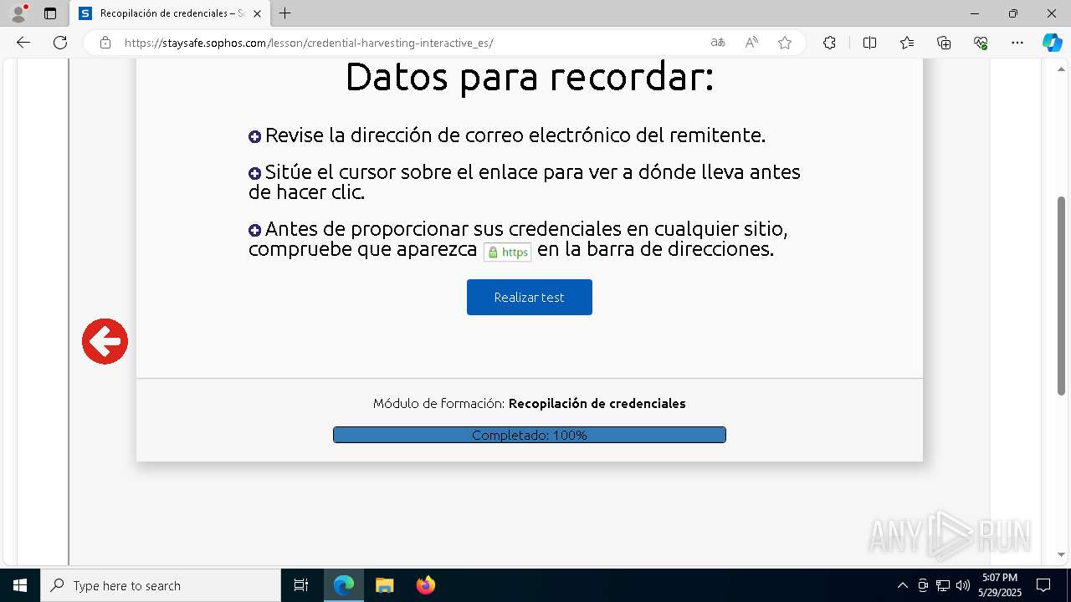Click the 'Datos para recordar:' heading

(x=529, y=77)
